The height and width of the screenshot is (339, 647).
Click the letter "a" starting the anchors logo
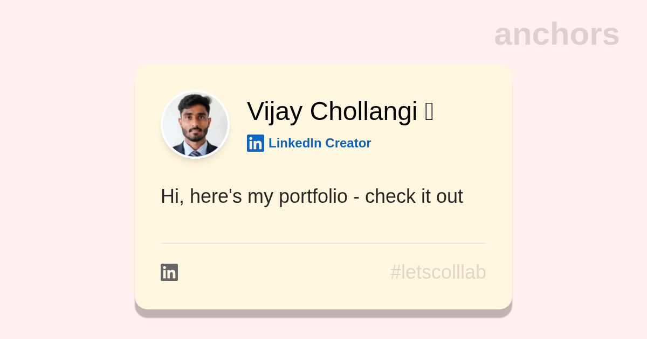point(503,35)
